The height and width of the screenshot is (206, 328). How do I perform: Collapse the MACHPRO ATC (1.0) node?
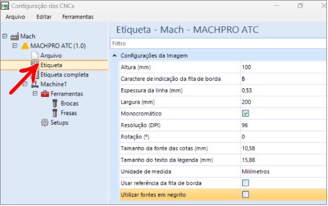[x=14, y=46]
